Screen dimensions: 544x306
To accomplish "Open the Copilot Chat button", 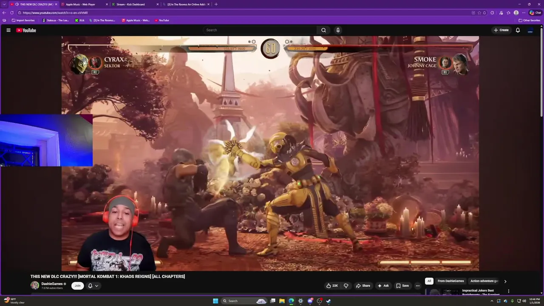I will point(535,13).
